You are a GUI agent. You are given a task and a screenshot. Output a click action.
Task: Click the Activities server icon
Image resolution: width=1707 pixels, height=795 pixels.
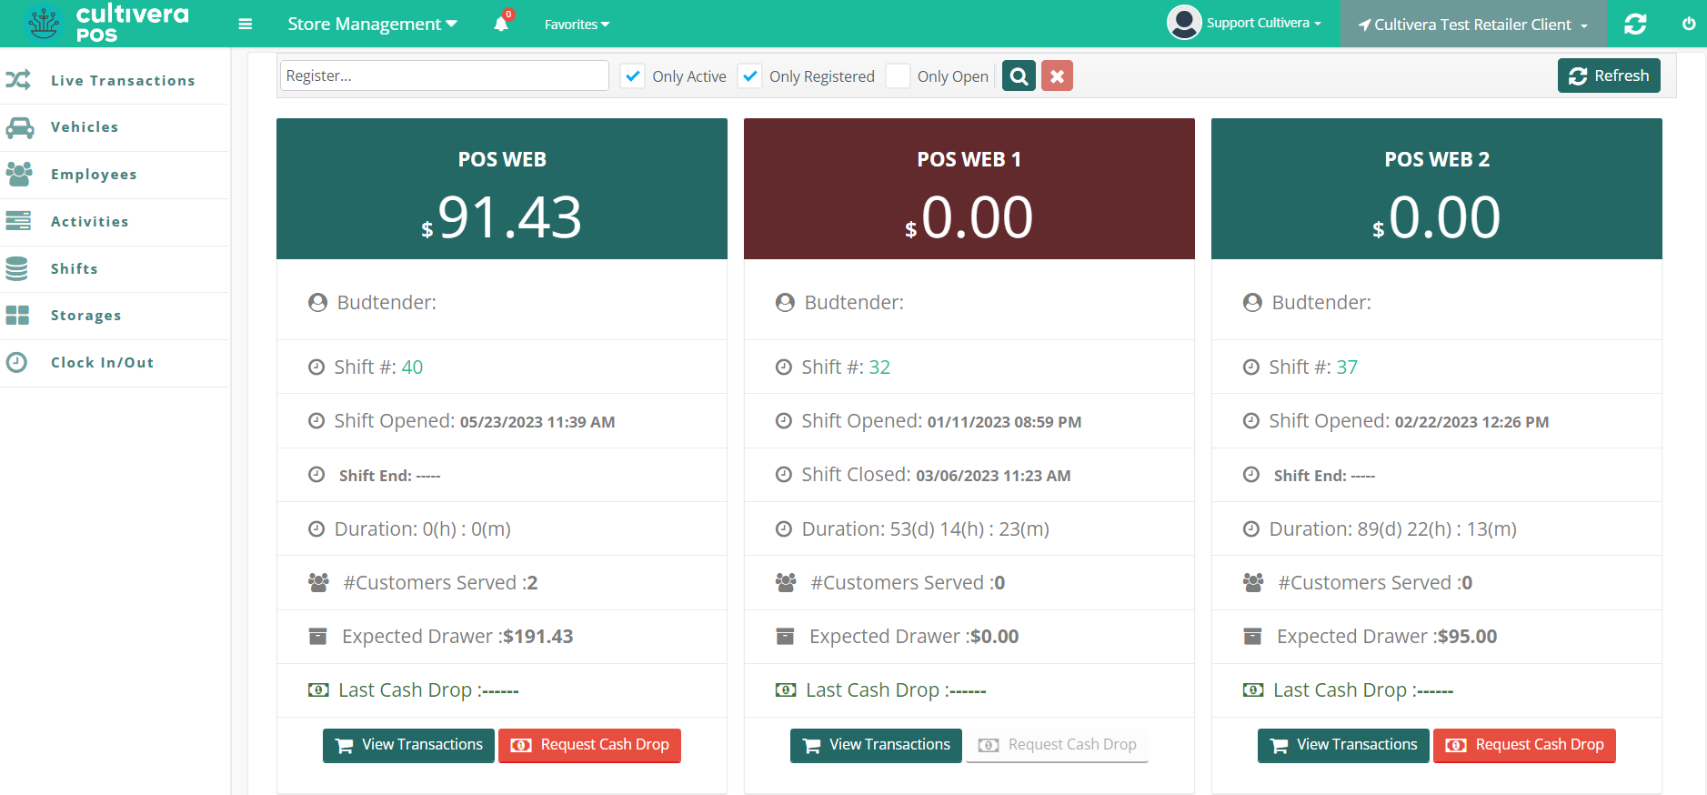(18, 221)
